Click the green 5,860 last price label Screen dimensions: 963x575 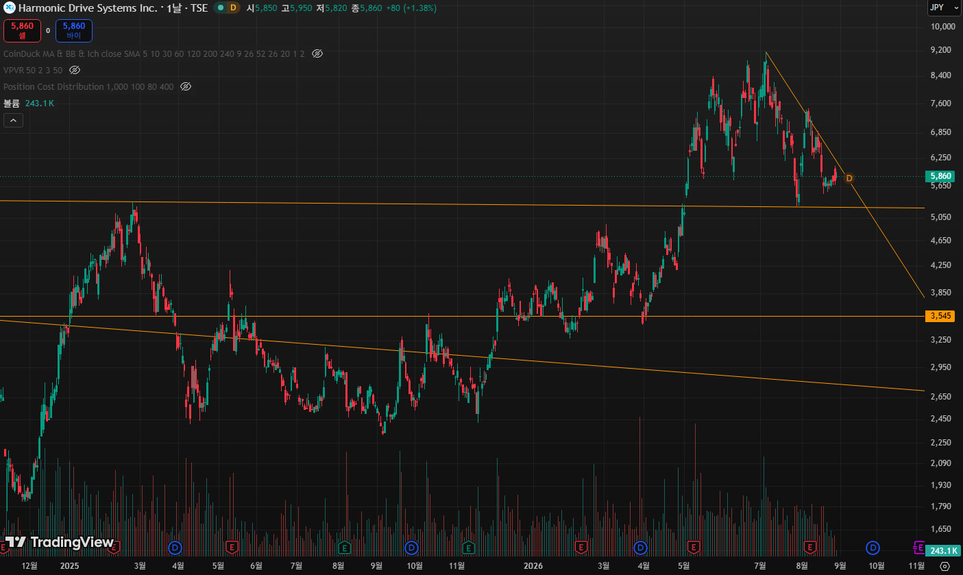(940, 176)
